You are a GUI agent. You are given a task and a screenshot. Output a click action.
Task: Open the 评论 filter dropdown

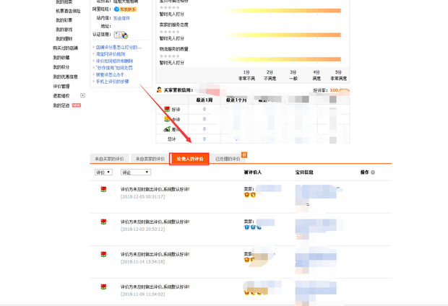pos(136,172)
